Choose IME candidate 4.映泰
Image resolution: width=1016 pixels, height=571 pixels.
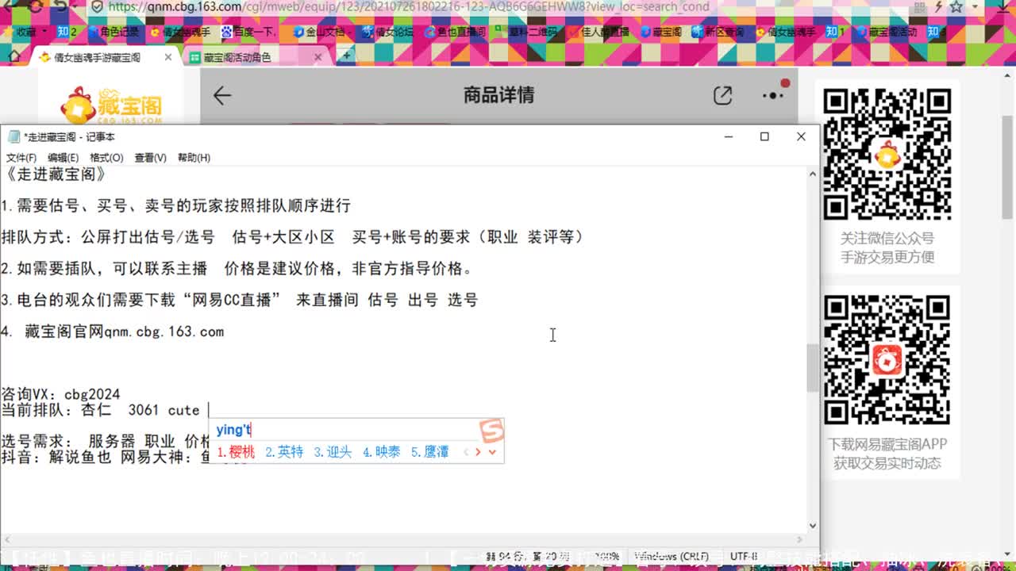click(382, 452)
